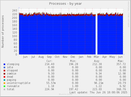Click the 'Sep' x-axis month label
Image resolution: width=131 pixels, height=97 pixels.
tap(49, 57)
